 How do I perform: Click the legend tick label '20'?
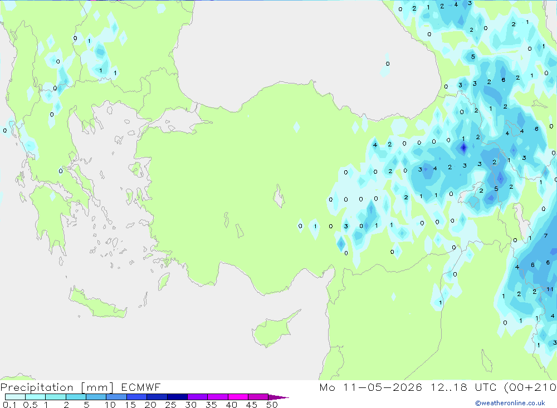click(x=150, y=405)
